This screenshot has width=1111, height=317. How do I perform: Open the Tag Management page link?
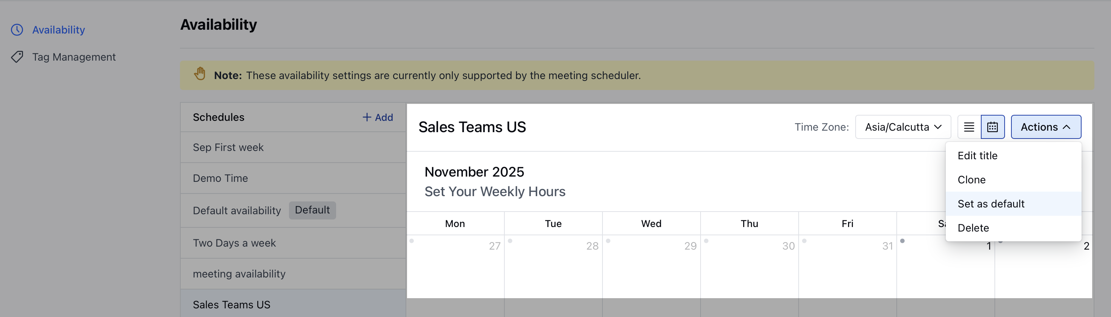click(x=74, y=57)
